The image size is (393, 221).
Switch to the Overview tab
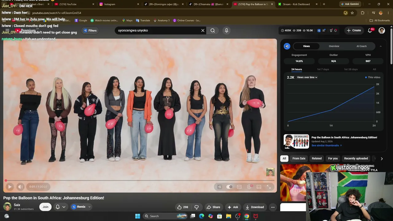pyautogui.click(x=334, y=46)
